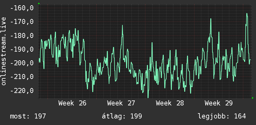Click the onlinestream.live vertical axis title

[x=3, y=51]
